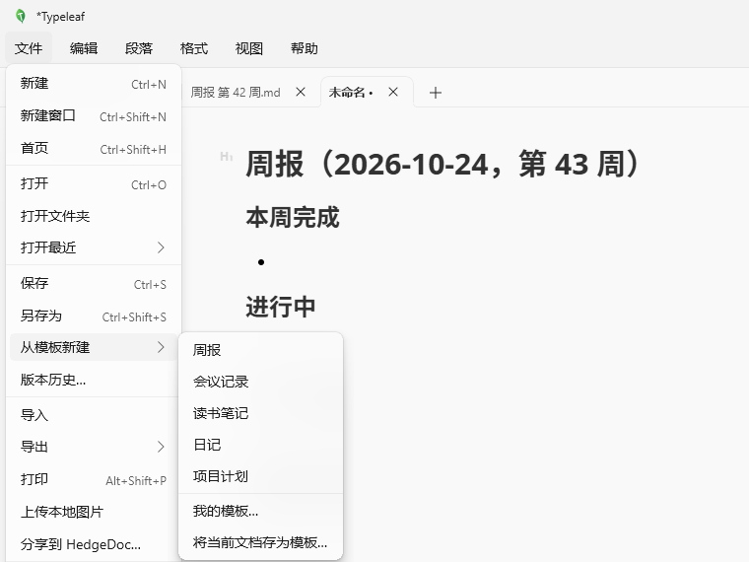The height and width of the screenshot is (562, 749).
Task: Expand the 从模板新建 submenu
Action: point(94,347)
